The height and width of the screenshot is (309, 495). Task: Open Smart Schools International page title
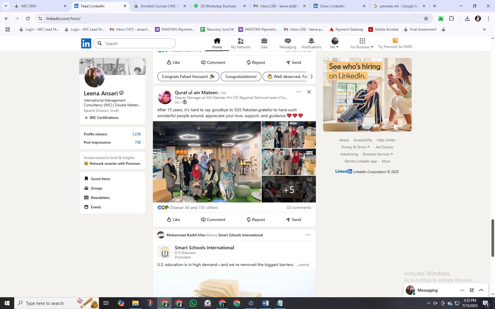[204, 248]
